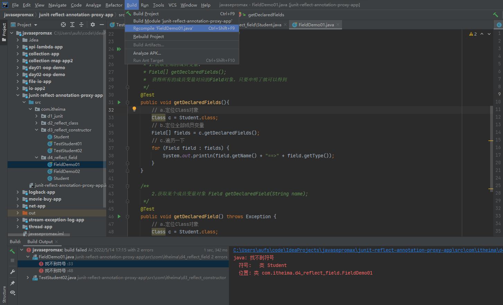Viewport: 503px width, 305px height.
Task: Click the run gutter arrow at line 46
Action: point(119,216)
